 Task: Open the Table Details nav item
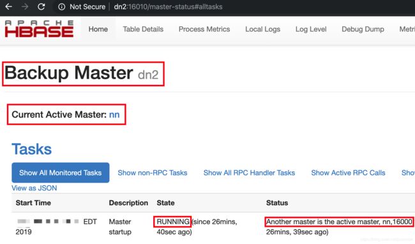coord(143,29)
